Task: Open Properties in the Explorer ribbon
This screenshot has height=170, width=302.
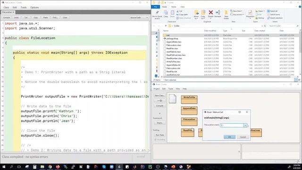Action: (250, 14)
